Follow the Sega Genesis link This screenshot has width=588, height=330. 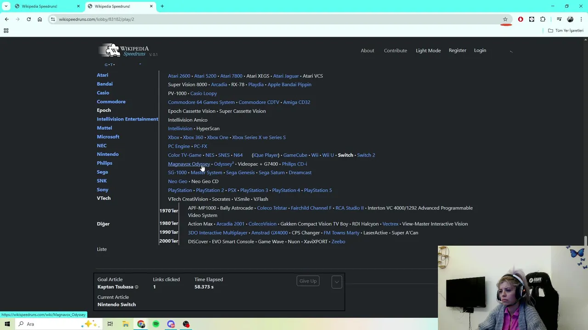pos(240,172)
